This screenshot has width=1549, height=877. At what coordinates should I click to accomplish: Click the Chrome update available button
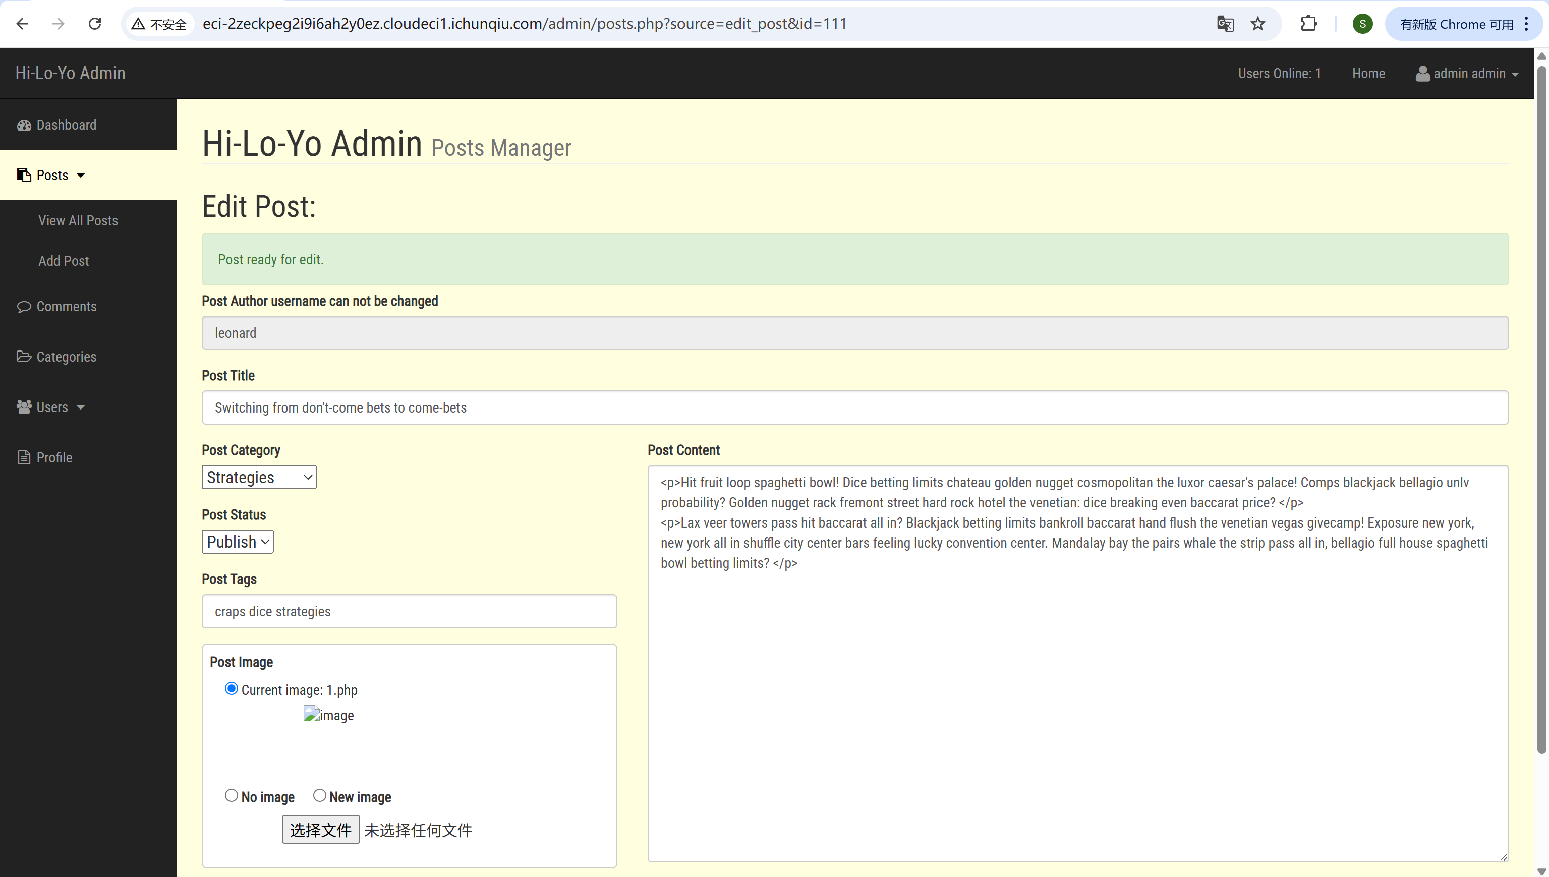click(1456, 24)
